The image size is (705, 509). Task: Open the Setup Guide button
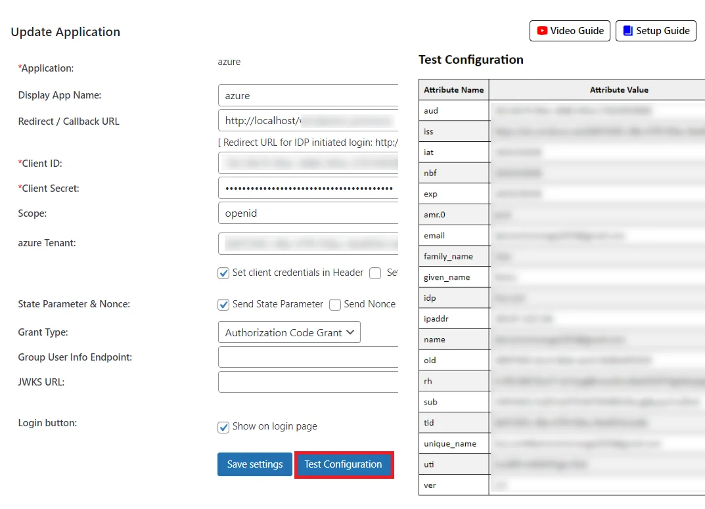[x=656, y=31]
